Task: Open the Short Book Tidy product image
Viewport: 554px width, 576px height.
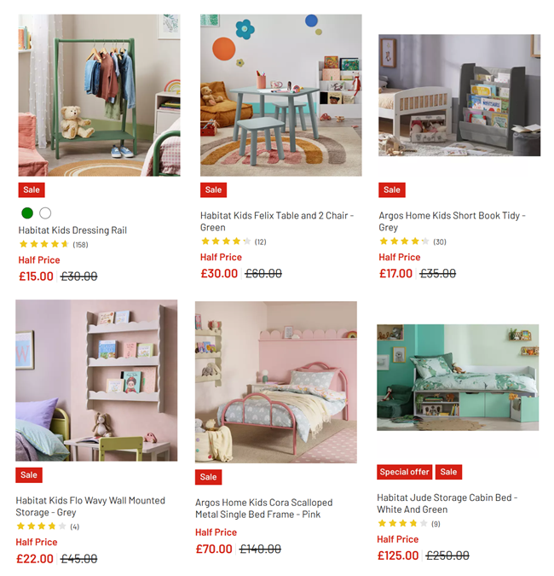Action: [459, 95]
